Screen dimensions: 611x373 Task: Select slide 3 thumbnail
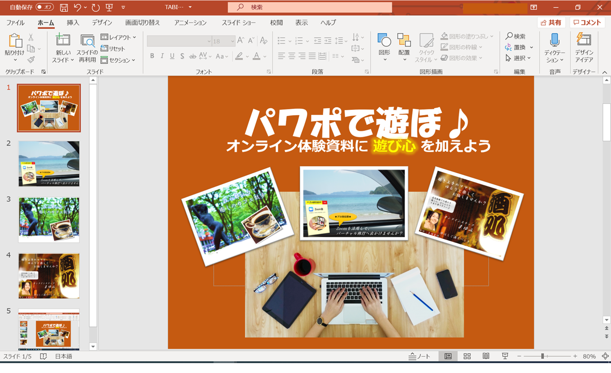[x=49, y=220]
